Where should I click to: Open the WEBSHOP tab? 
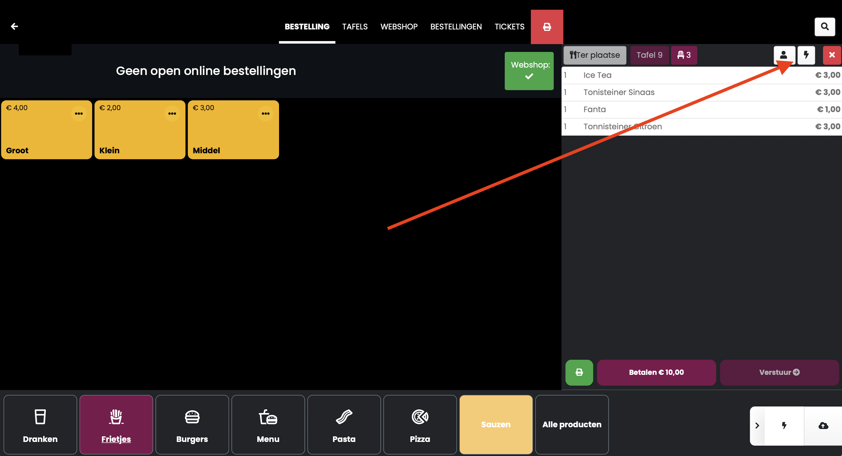click(x=399, y=27)
